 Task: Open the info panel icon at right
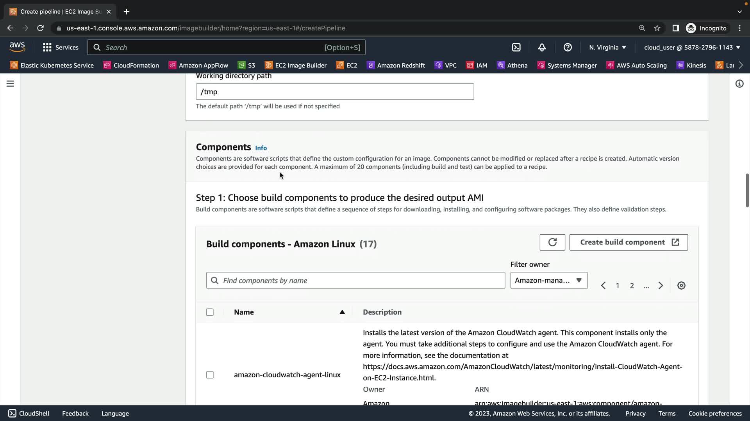click(739, 84)
